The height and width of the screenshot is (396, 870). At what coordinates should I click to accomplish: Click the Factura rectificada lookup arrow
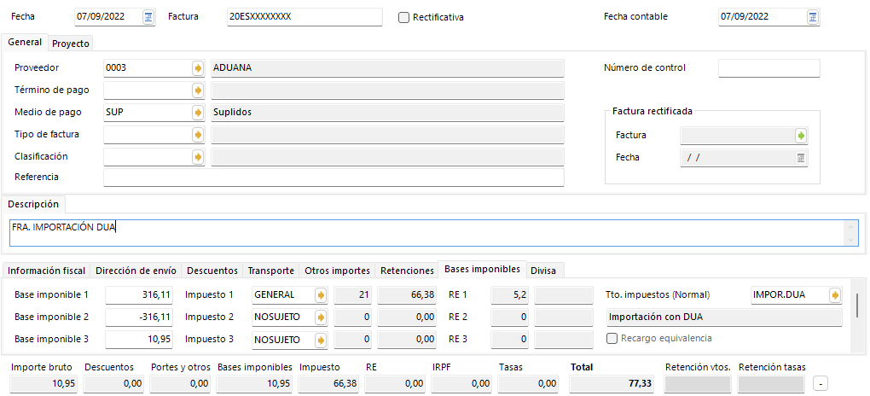pyautogui.click(x=800, y=136)
